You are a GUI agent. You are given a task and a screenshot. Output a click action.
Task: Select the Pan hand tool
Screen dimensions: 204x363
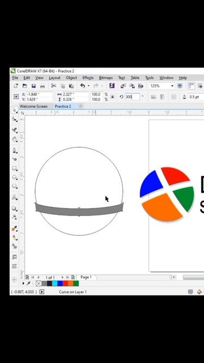coord(15,140)
